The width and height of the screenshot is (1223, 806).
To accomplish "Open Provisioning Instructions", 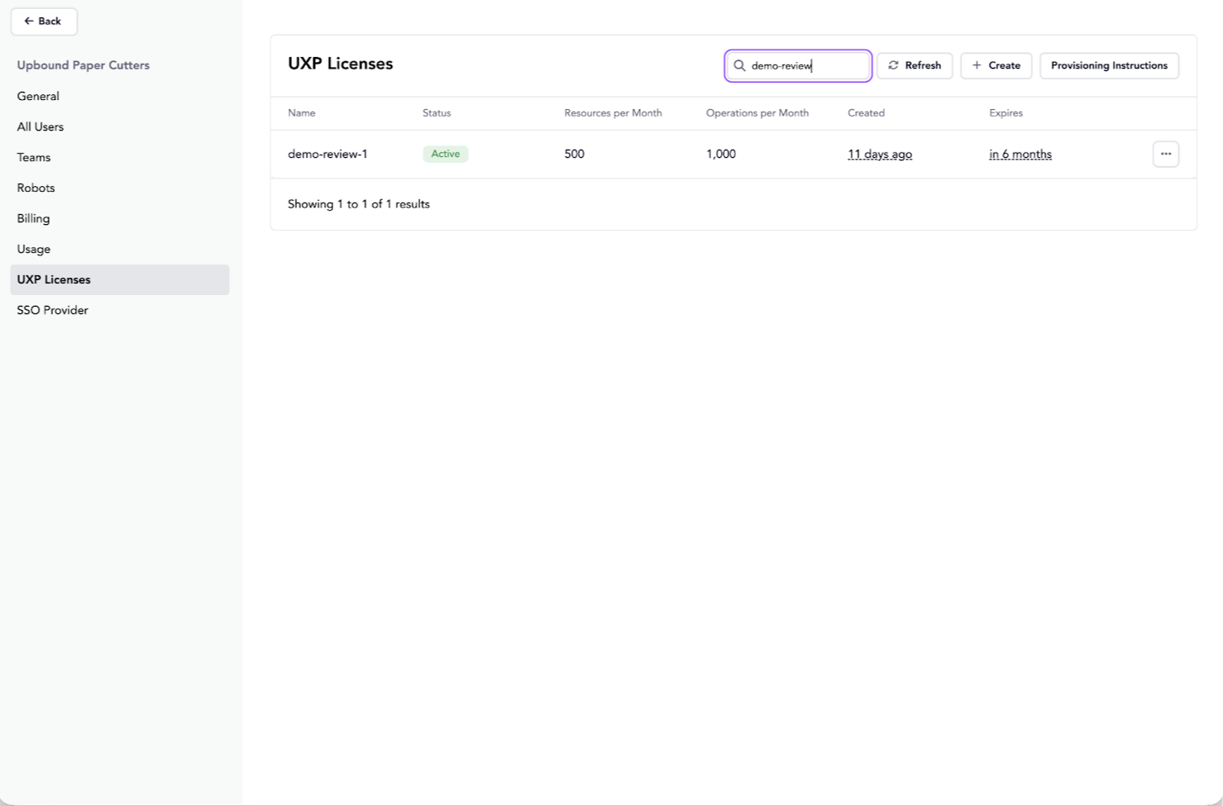I will pos(1108,65).
